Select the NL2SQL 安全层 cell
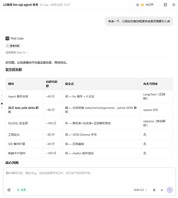178x198 pixels. click(x=24, y=123)
